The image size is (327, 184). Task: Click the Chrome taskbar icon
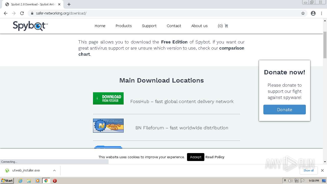(x=46, y=181)
